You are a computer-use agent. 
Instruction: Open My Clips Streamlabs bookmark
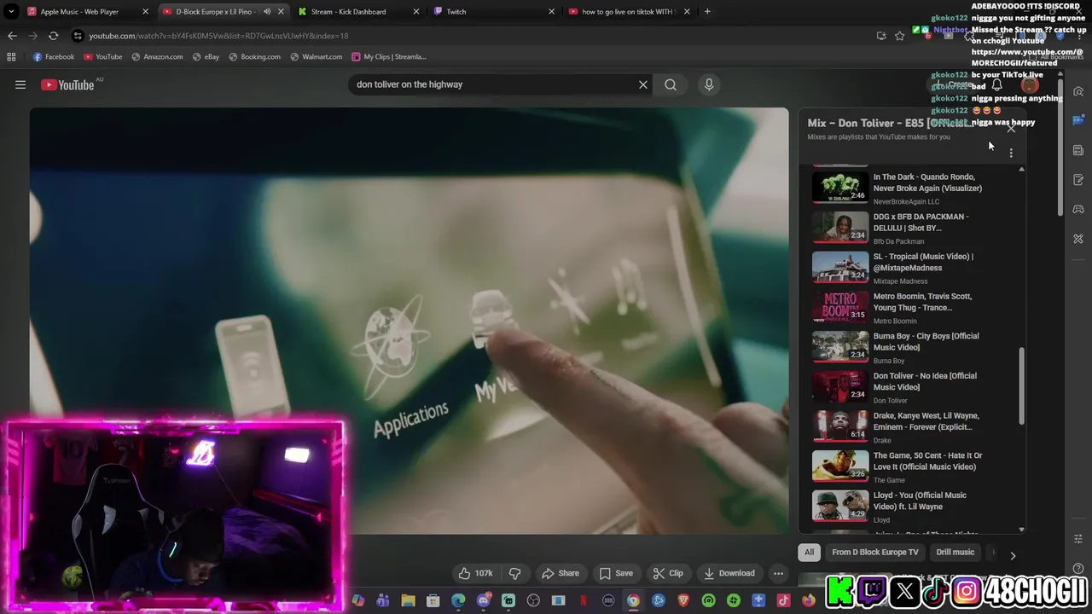388,56
